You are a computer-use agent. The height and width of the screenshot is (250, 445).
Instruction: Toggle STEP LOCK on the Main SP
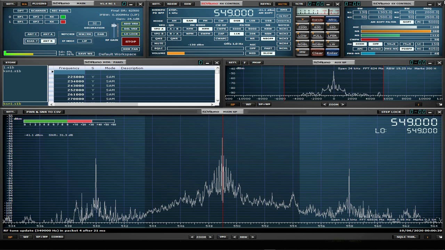[391, 112]
